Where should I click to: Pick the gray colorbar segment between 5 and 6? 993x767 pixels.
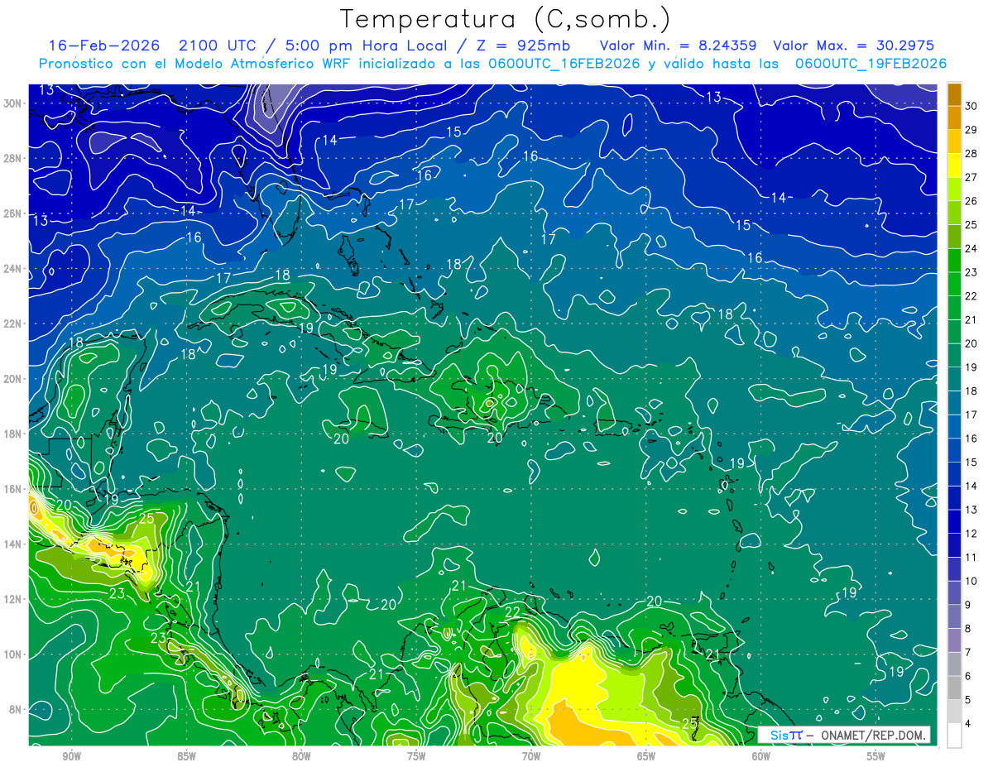coord(955,688)
